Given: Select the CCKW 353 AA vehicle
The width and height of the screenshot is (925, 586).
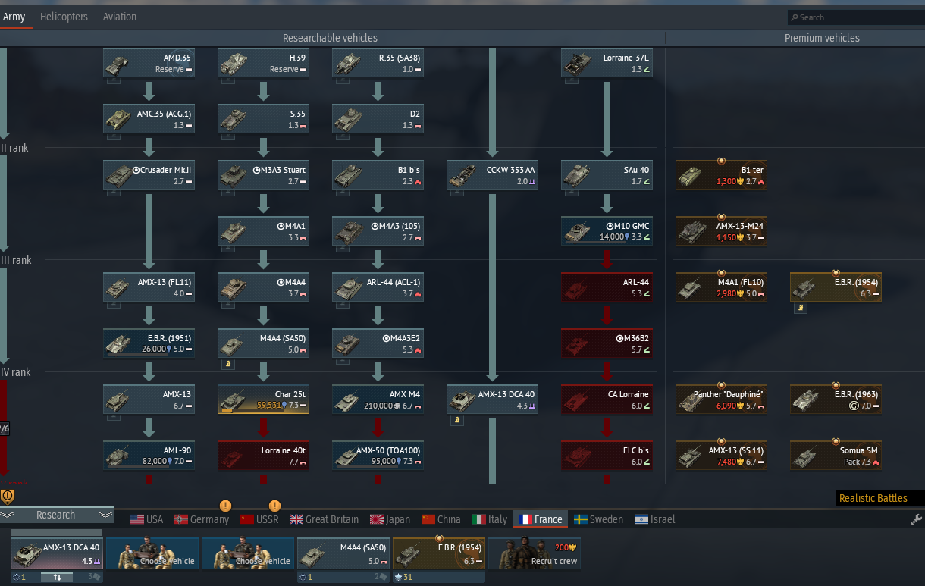Looking at the screenshot, I should [x=493, y=175].
